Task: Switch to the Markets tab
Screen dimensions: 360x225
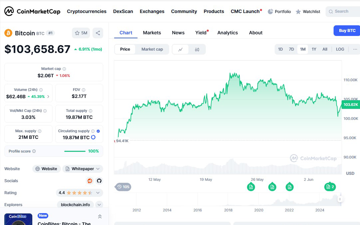Action: tap(152, 33)
